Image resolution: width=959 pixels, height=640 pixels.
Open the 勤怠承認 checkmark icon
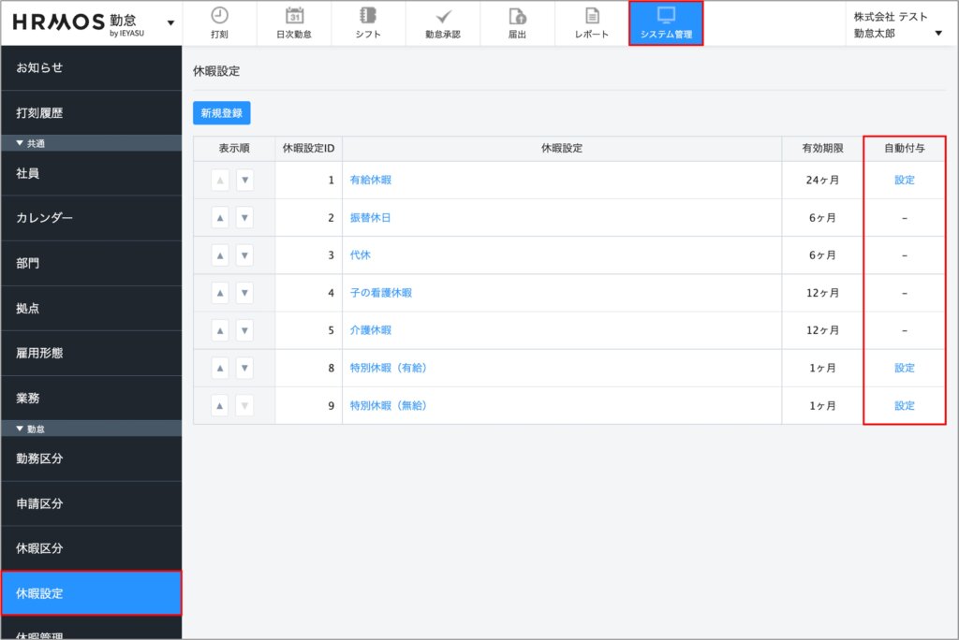444,16
